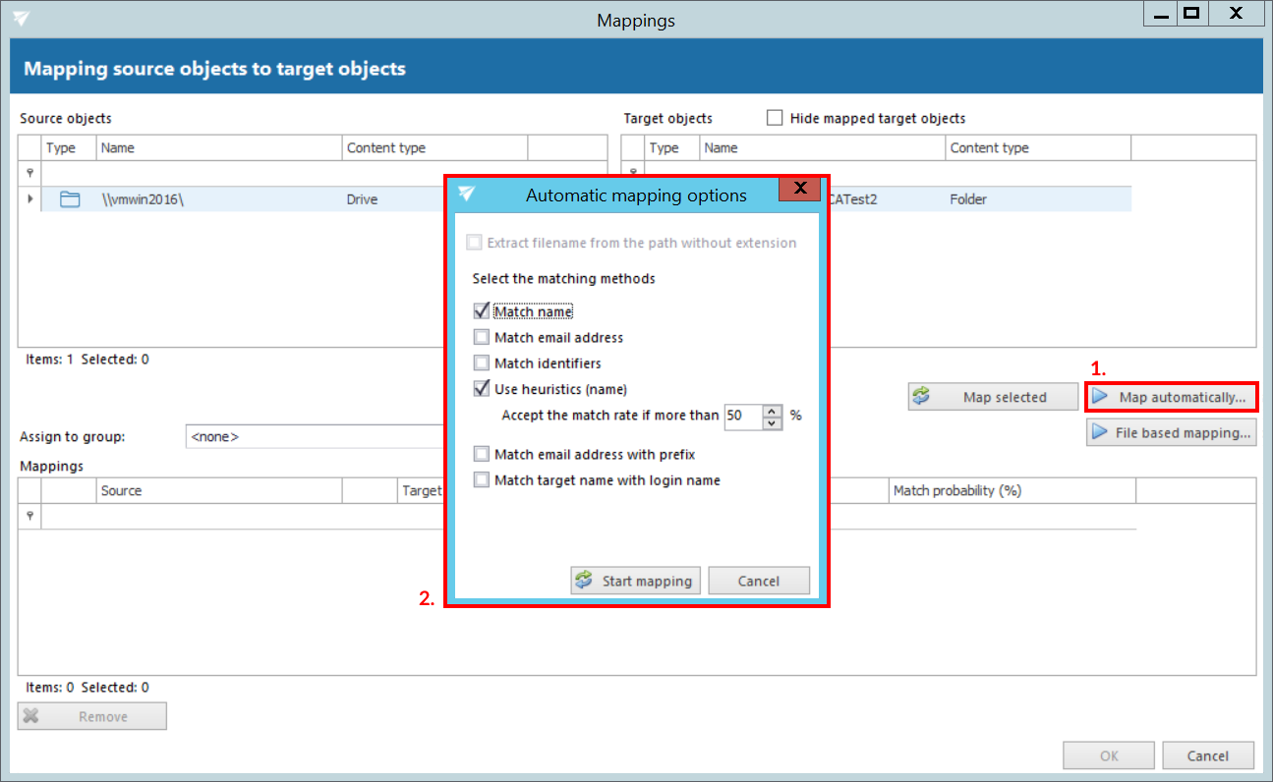Screen dimensions: 1273x782
Task: Enable Match email address option
Action: (482, 337)
